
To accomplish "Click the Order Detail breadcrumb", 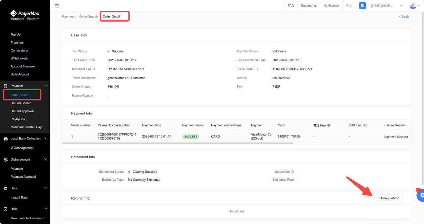I will pos(111,17).
